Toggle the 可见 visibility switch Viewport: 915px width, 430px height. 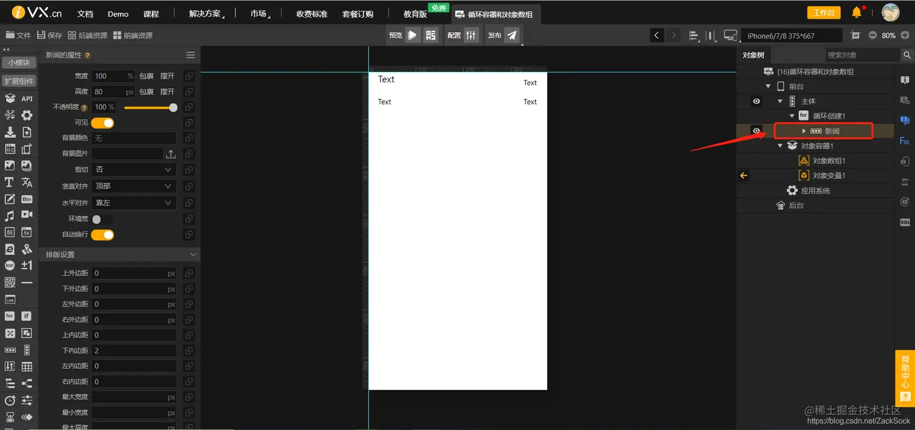tap(102, 123)
